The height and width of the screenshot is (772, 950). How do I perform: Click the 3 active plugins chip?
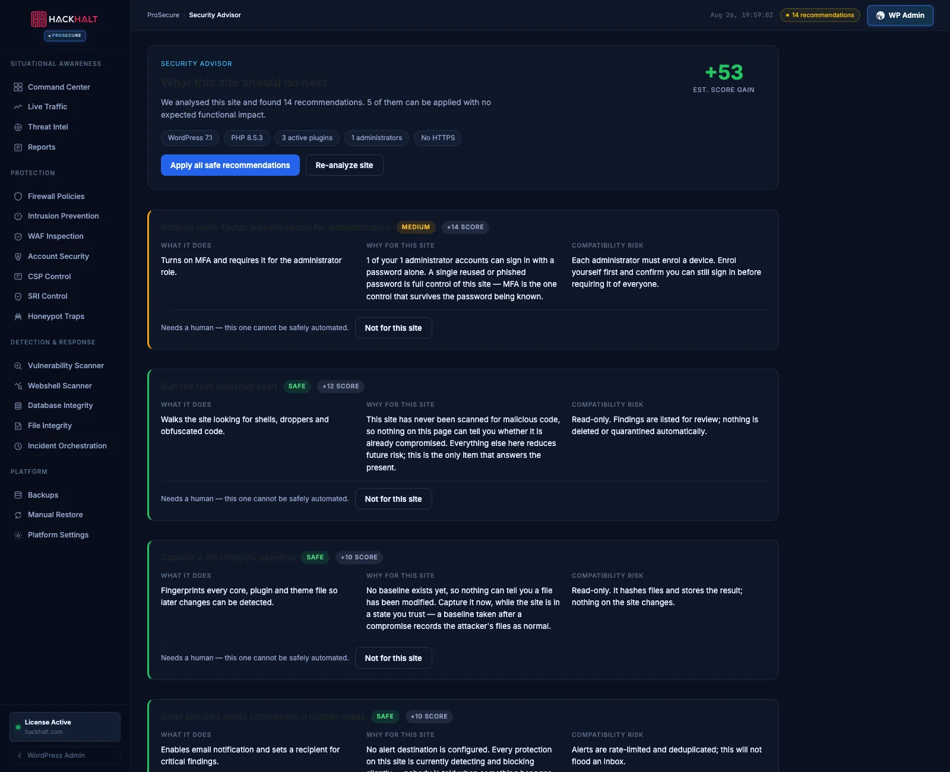307,138
